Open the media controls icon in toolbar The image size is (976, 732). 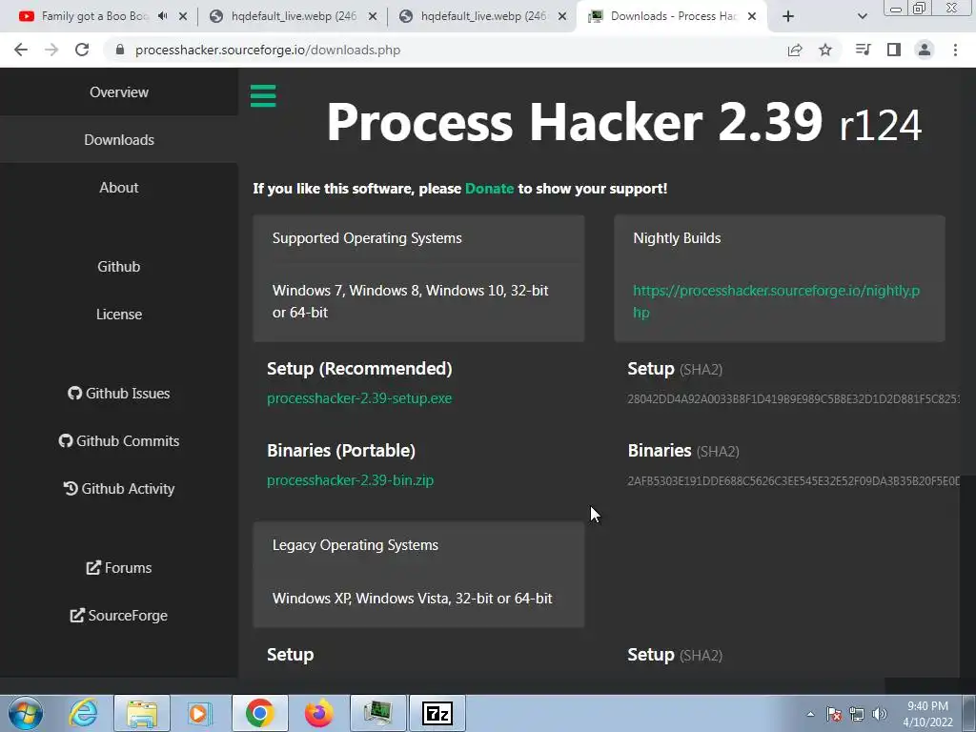863,50
